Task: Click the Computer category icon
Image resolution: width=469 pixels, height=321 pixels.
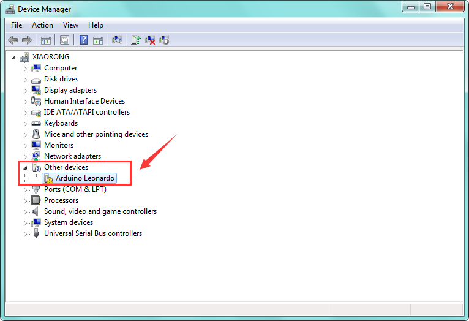Action: [x=36, y=68]
